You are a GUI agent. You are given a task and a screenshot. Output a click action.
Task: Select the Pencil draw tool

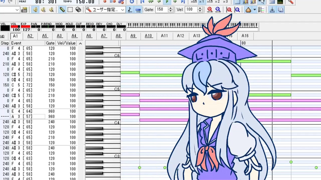click(62, 10)
